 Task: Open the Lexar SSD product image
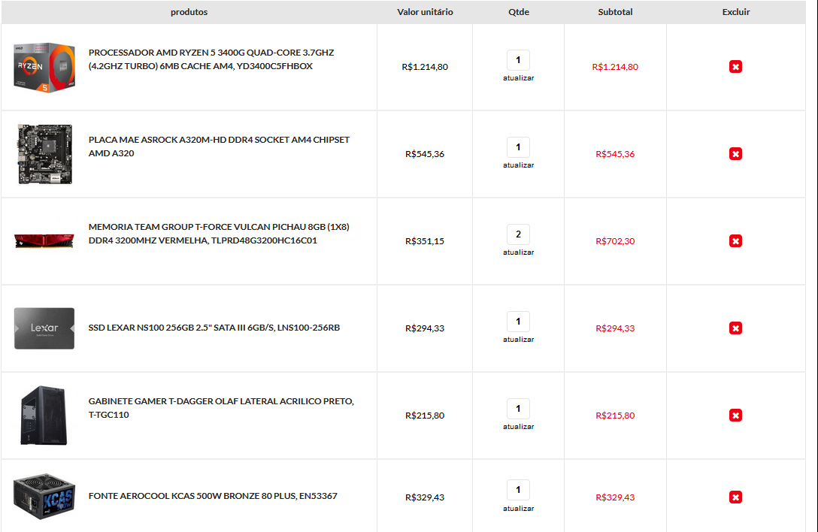pos(44,328)
